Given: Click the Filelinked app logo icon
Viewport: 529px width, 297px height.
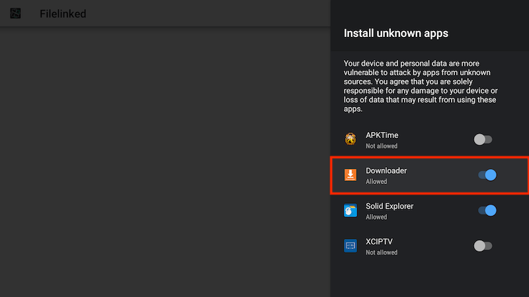Looking at the screenshot, I should pyautogui.click(x=15, y=13).
